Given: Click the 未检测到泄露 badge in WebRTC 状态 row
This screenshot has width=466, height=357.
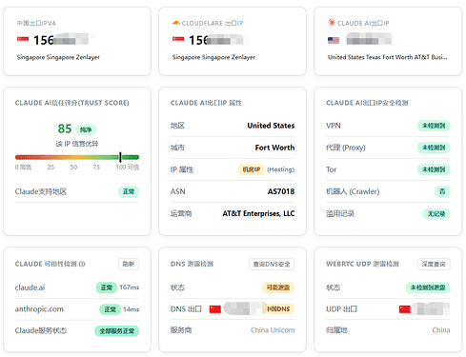Looking at the screenshot, I should [428, 288].
